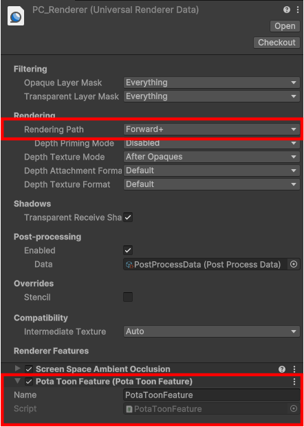Click the PostProcessData object picker circle
Screen dimensions: 304x427
coord(294,264)
